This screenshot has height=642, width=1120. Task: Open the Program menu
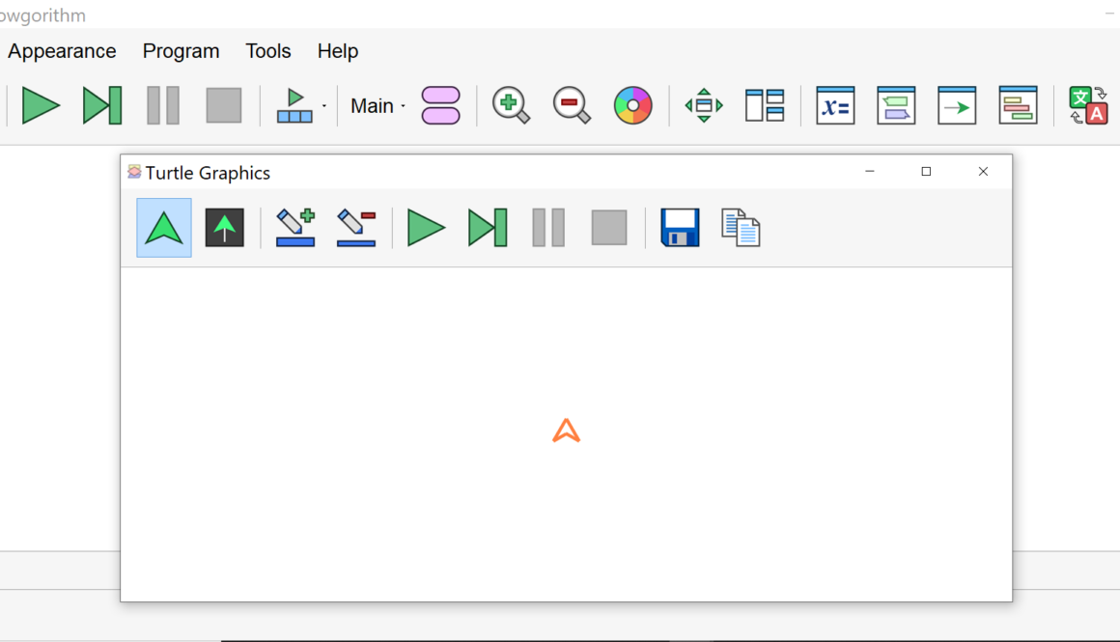tap(181, 51)
